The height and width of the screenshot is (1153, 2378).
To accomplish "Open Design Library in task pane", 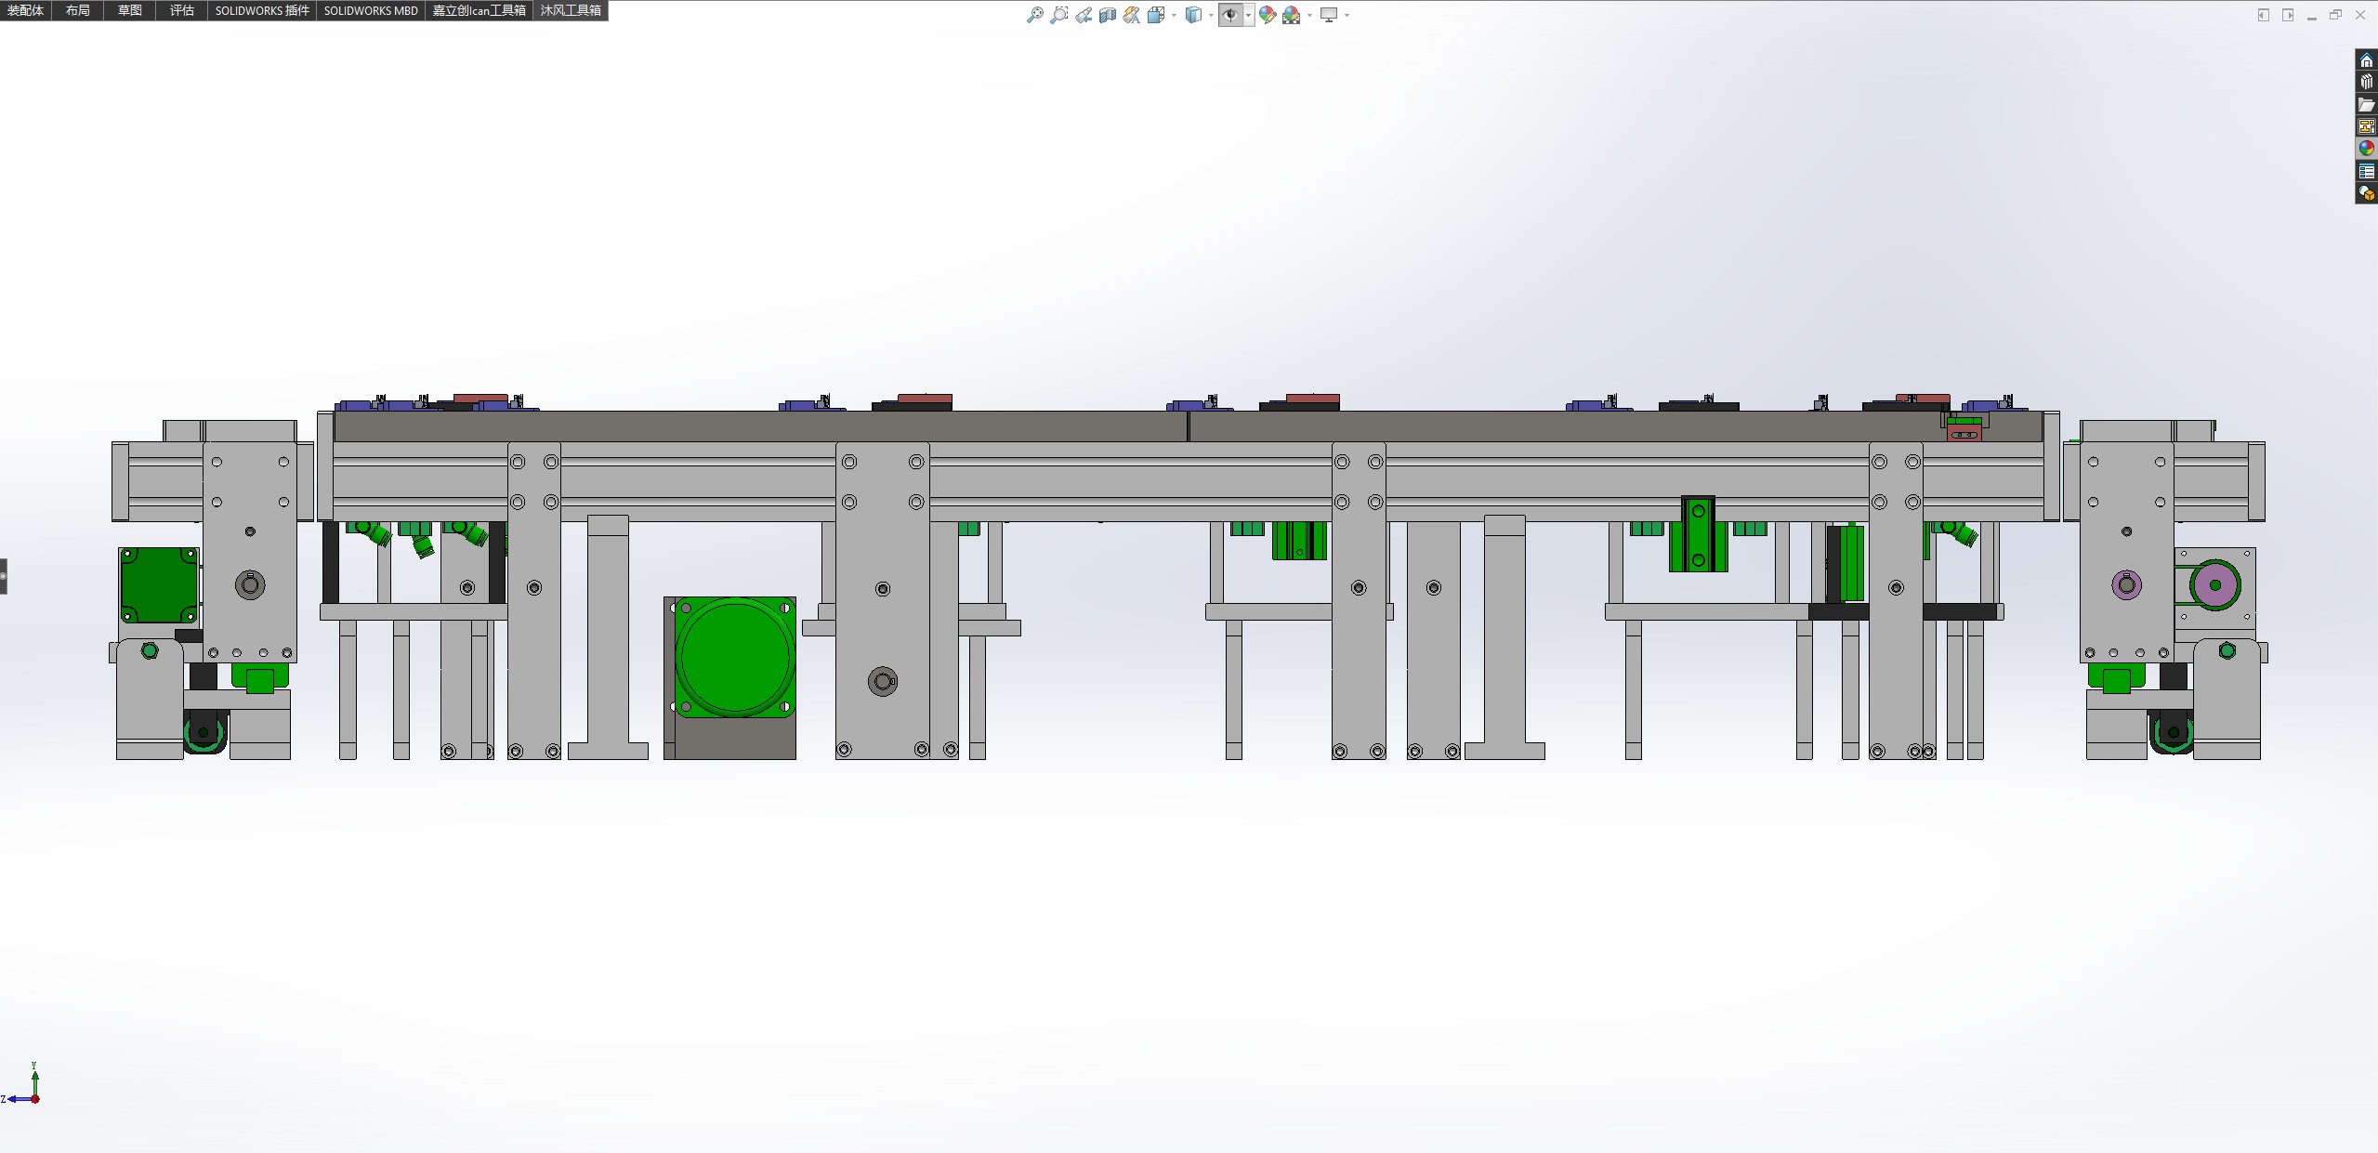I will (2366, 83).
